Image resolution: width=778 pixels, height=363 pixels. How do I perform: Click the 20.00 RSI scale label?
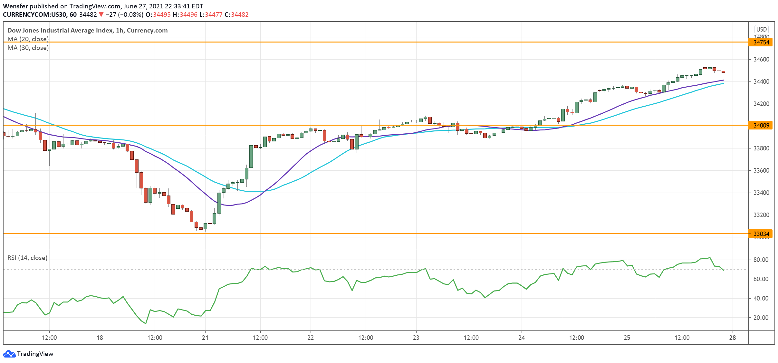[x=761, y=318]
